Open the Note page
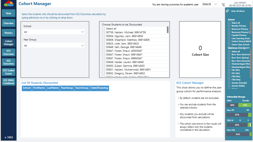Screen dimensions: 253x142 tap(9, 13)
